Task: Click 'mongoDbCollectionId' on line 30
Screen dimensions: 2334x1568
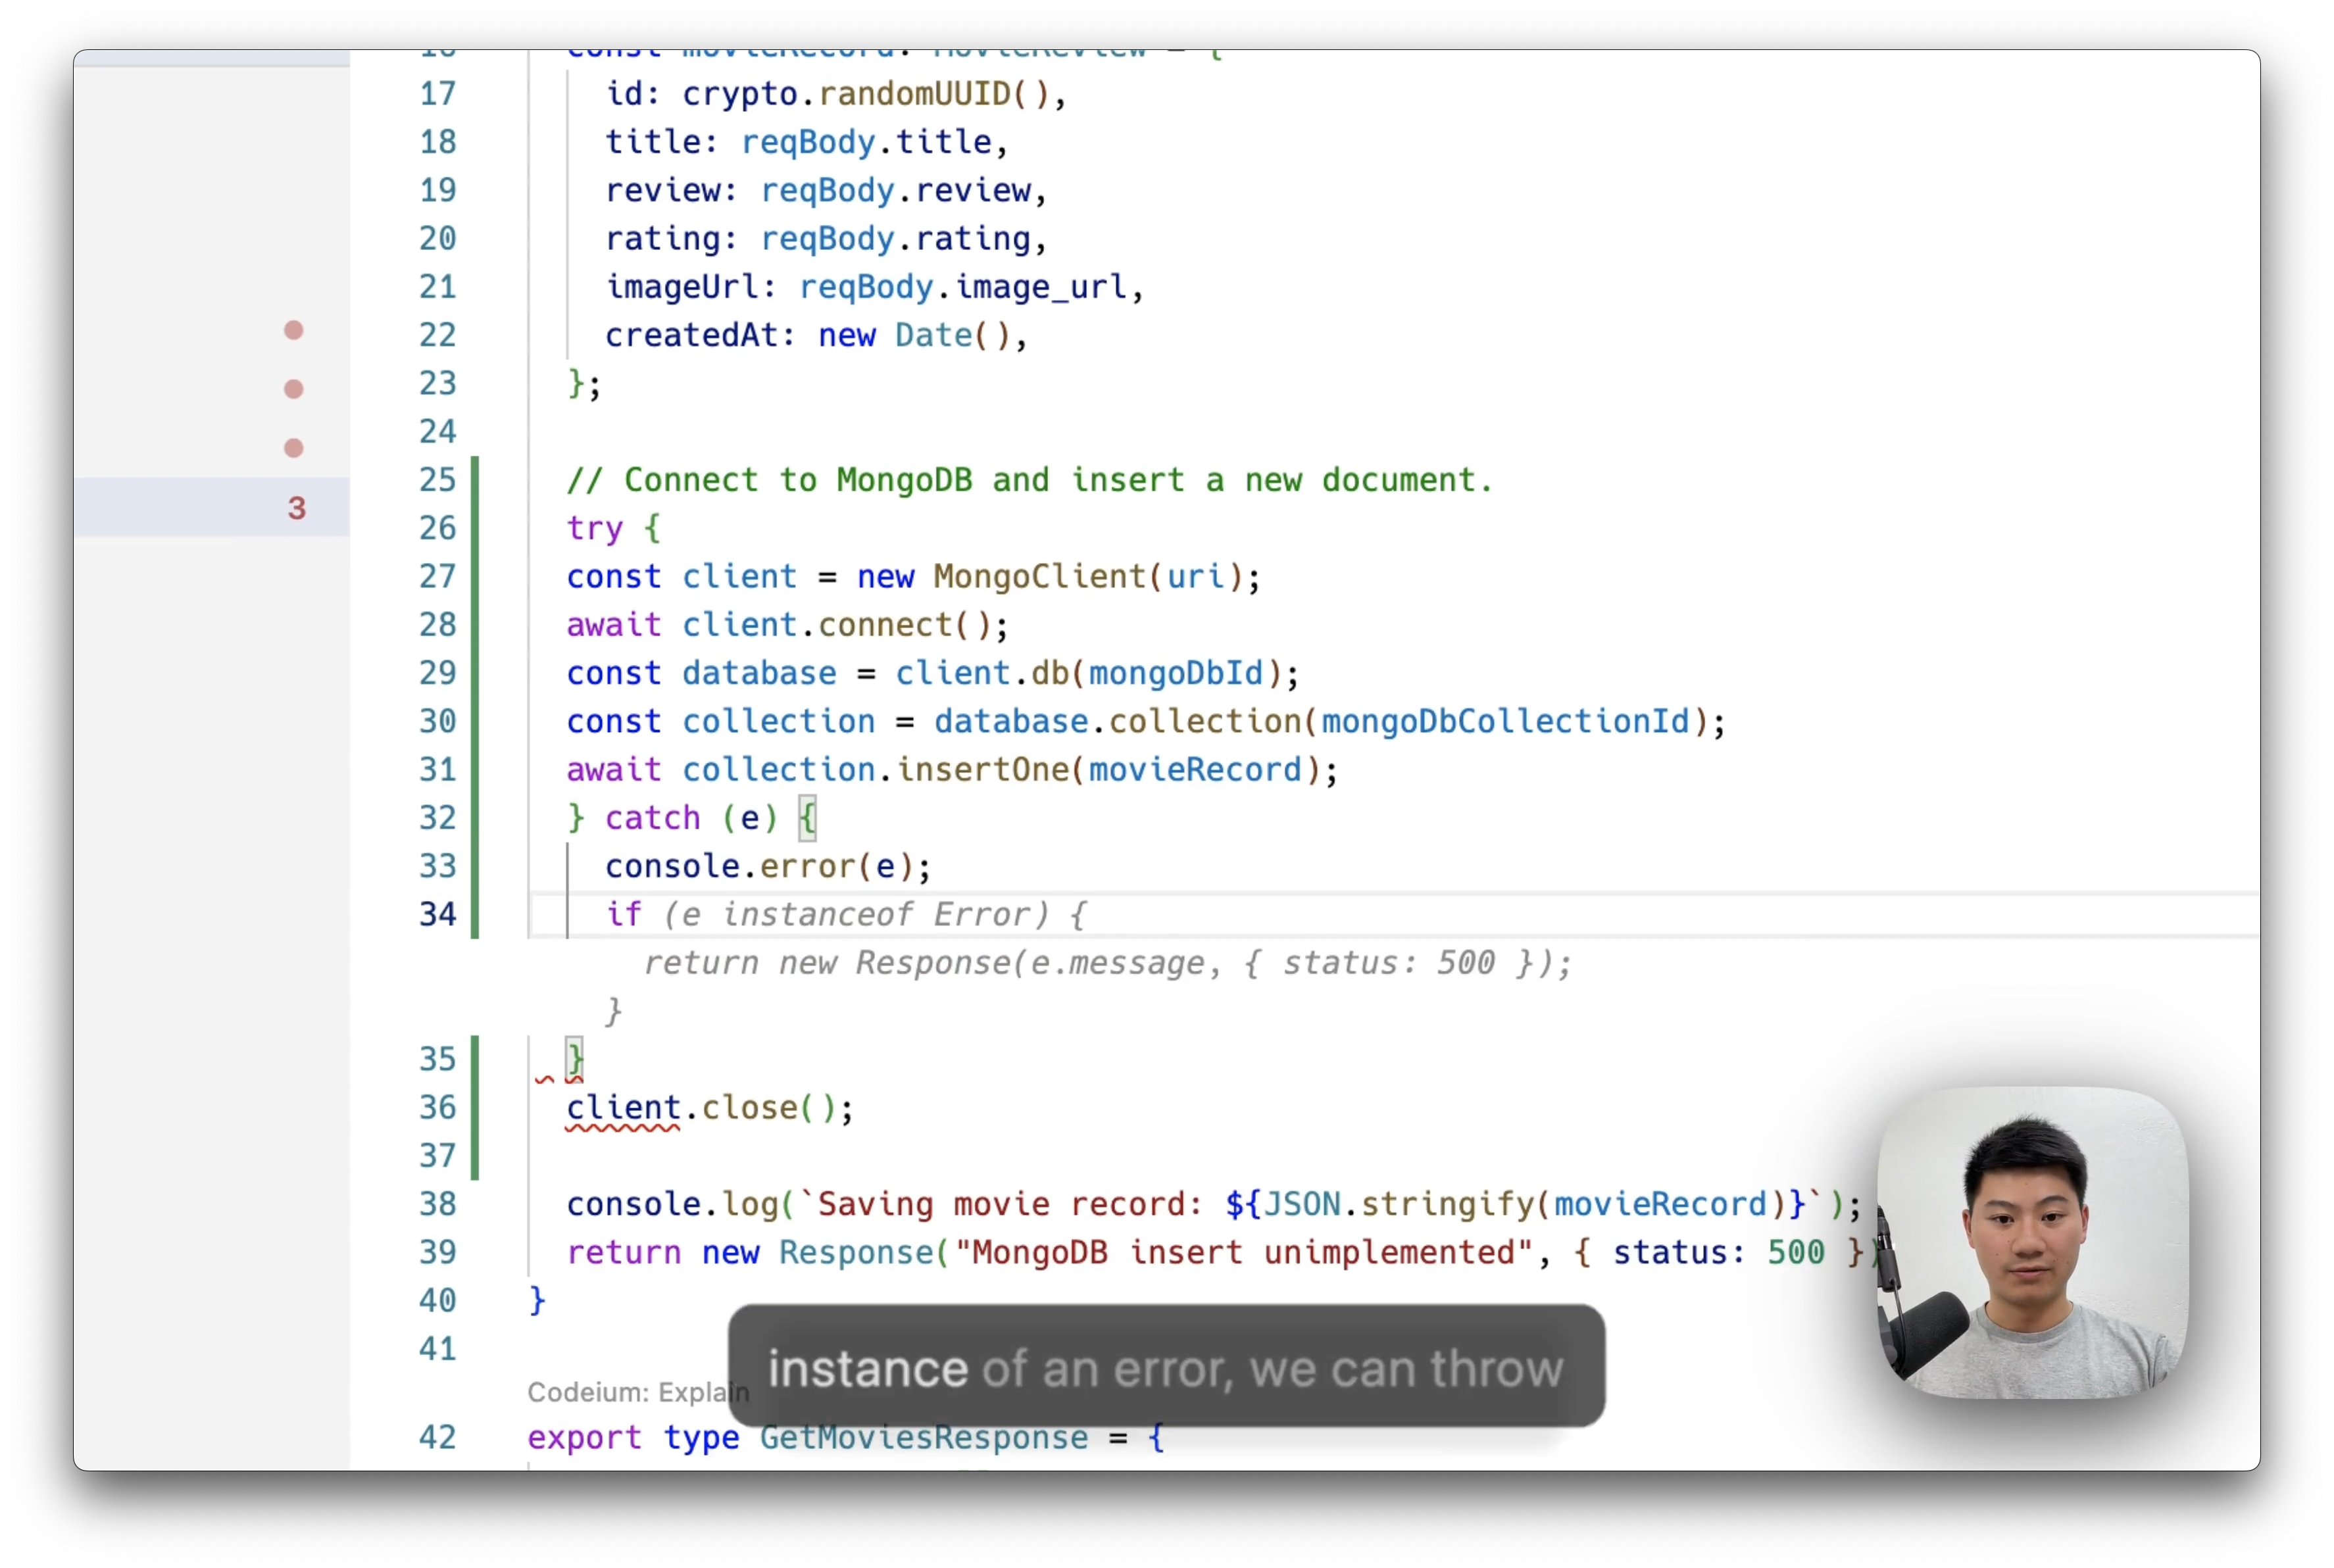Action: pos(1505,721)
